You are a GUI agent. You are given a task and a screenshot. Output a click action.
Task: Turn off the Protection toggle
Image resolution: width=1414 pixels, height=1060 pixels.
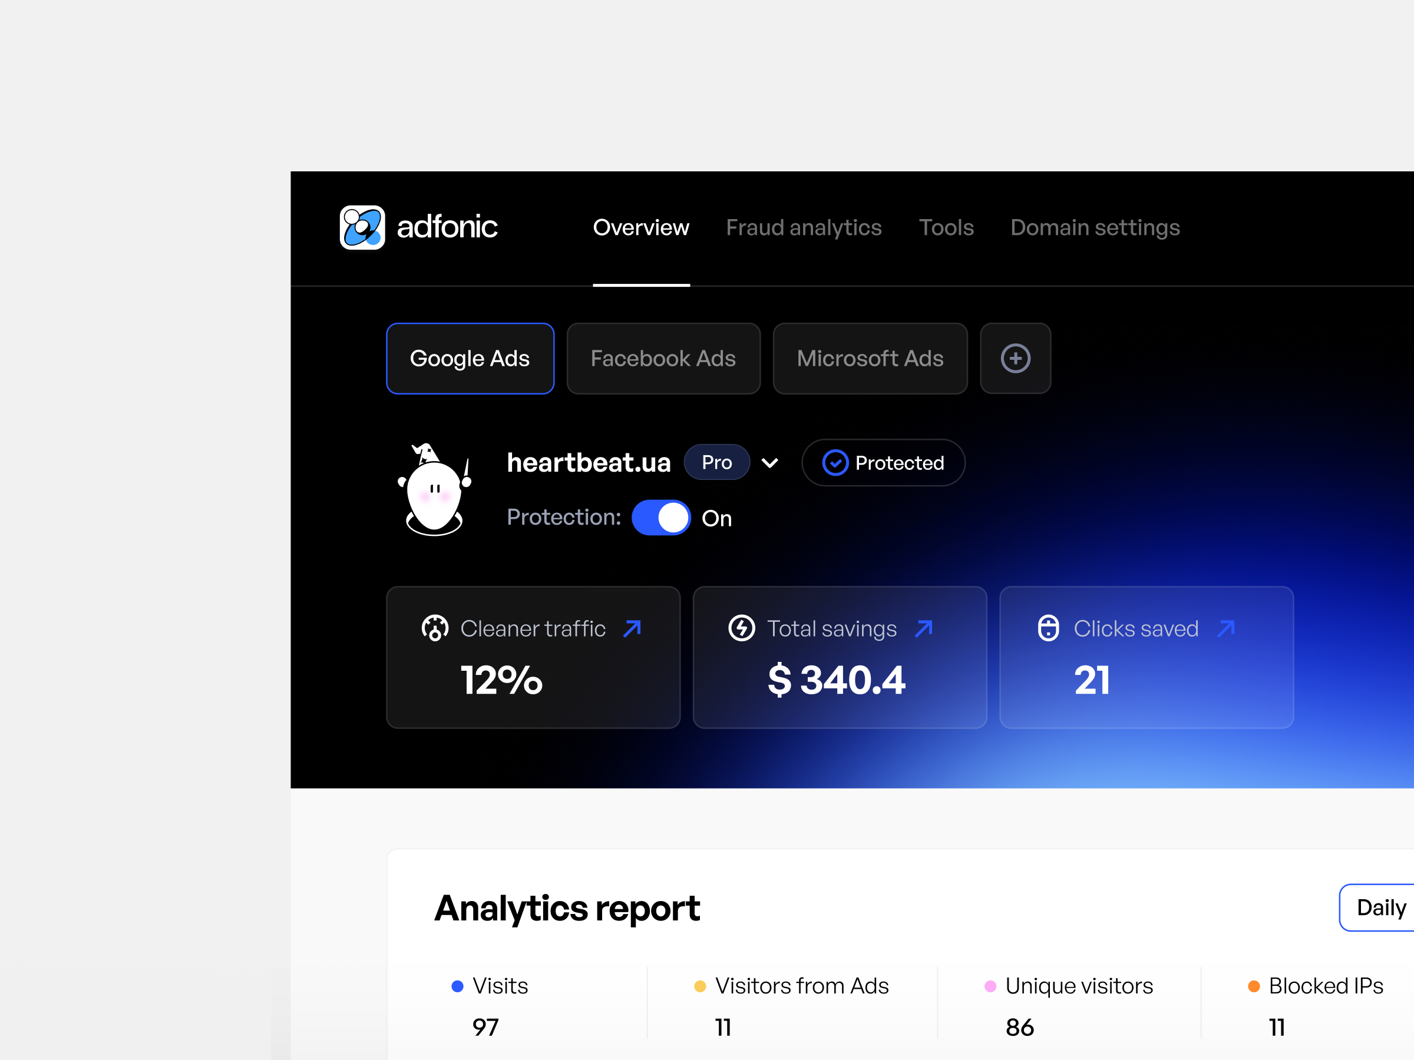pos(661,518)
